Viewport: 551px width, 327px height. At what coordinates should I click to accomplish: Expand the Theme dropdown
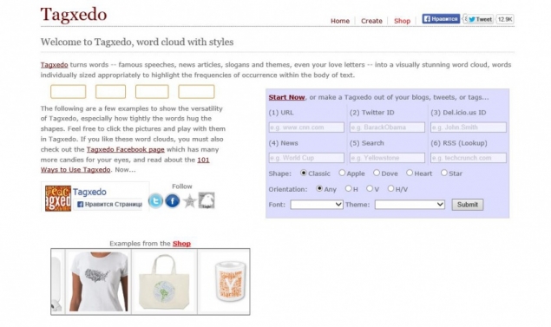point(410,205)
